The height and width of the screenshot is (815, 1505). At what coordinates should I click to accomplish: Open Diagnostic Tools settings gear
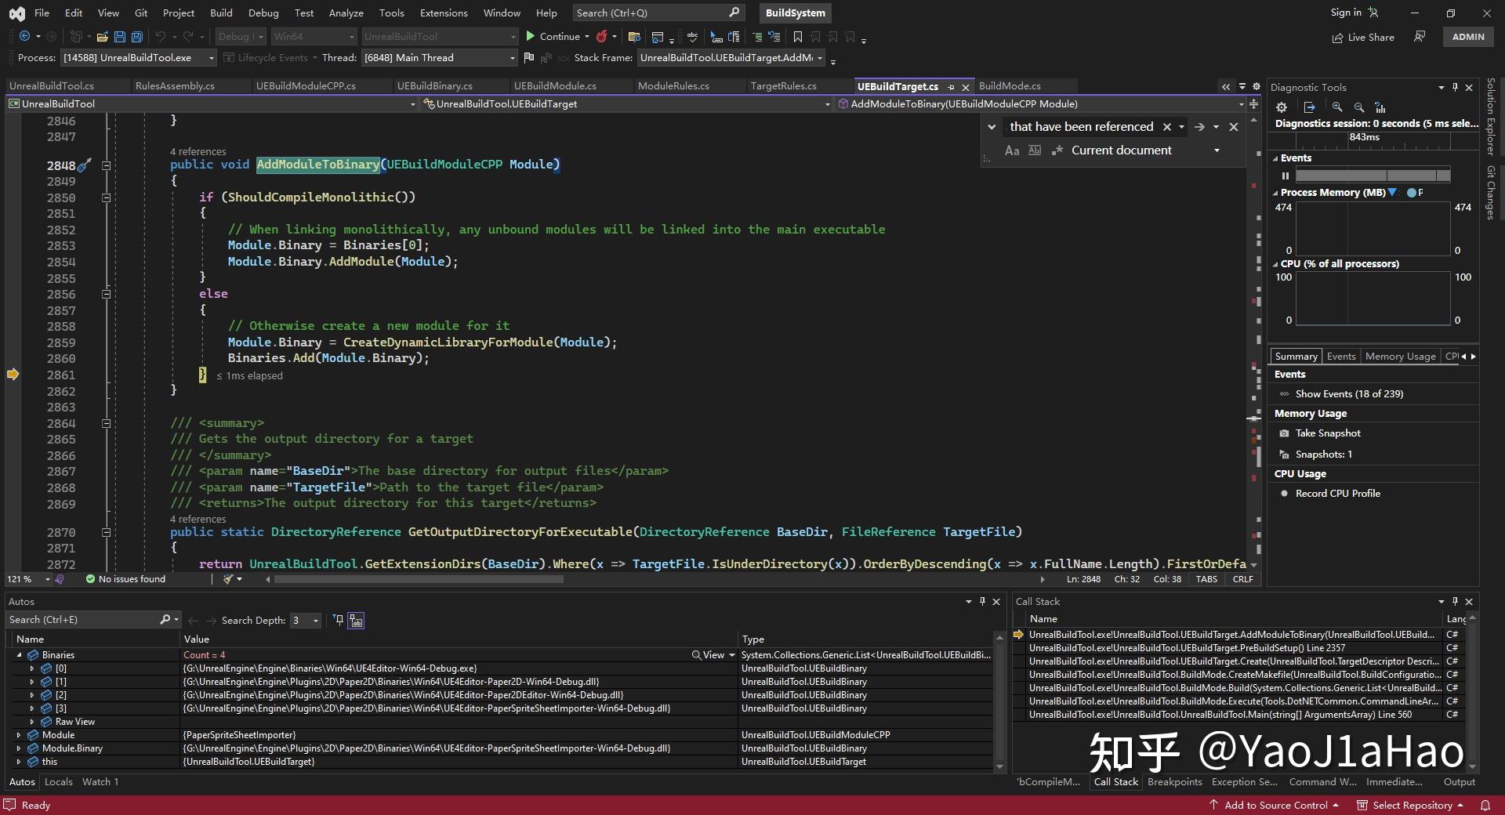(x=1282, y=107)
